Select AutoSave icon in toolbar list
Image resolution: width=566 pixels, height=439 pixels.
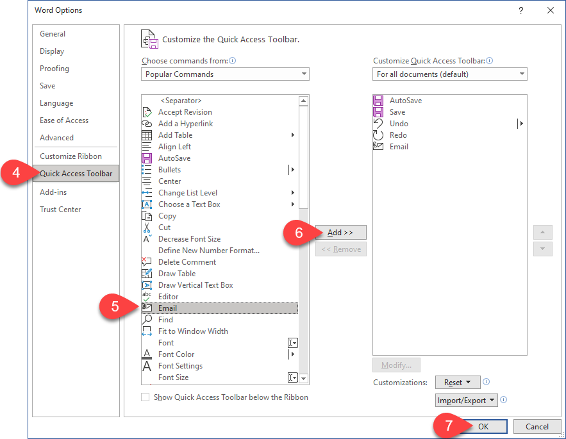[378, 101]
